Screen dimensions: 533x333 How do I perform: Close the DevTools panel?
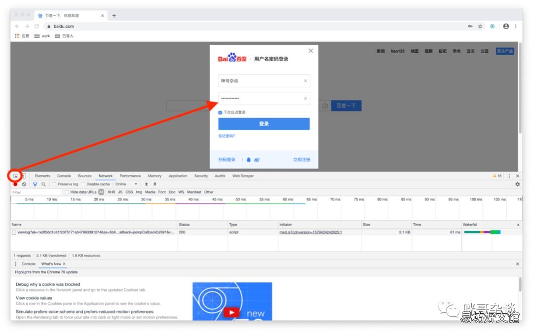click(517, 176)
